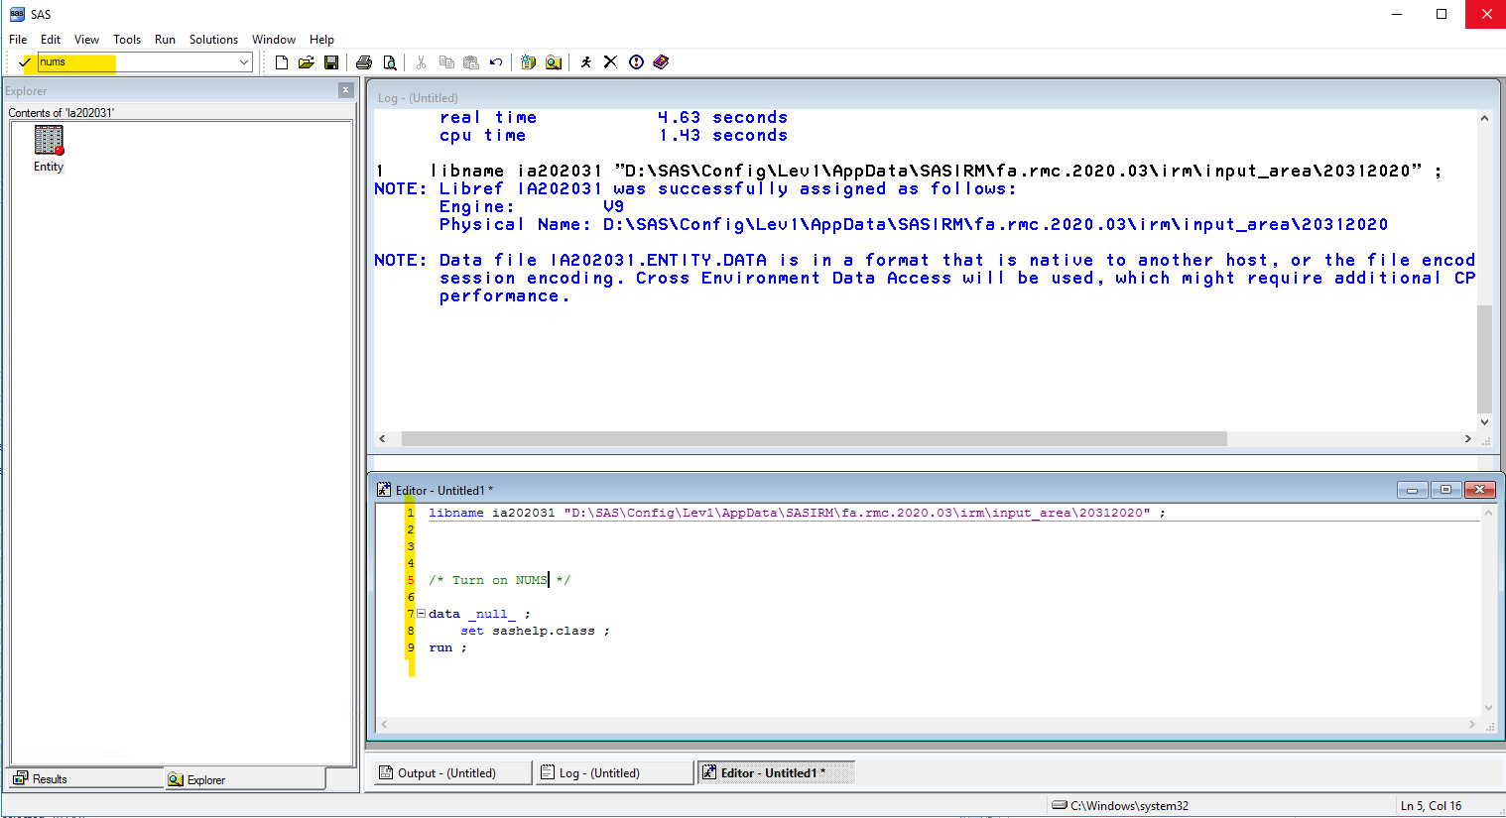Save the program using the floppy disk icon
Viewport: 1506px width, 818px height.
[x=331, y=62]
